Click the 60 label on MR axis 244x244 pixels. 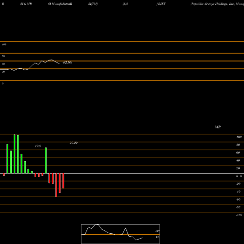pos(238,153)
